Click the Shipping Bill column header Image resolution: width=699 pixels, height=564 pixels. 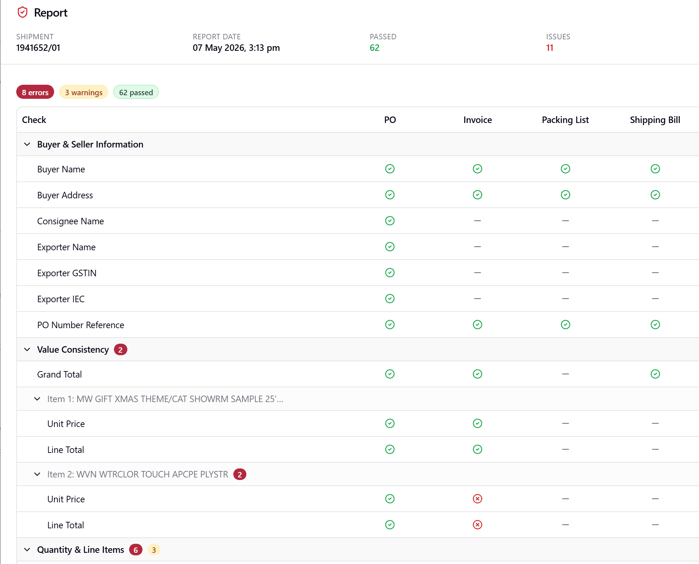coord(655,120)
